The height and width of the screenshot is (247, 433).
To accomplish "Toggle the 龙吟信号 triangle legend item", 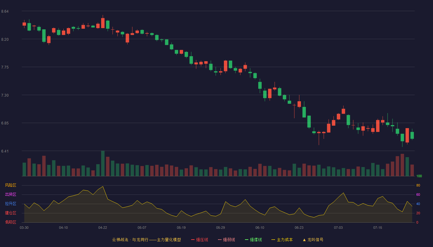I will pos(313,240).
